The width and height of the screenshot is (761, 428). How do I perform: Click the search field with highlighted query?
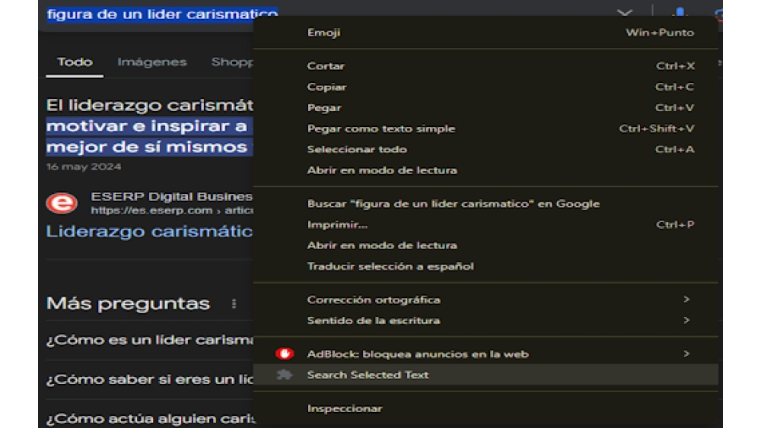click(x=163, y=14)
